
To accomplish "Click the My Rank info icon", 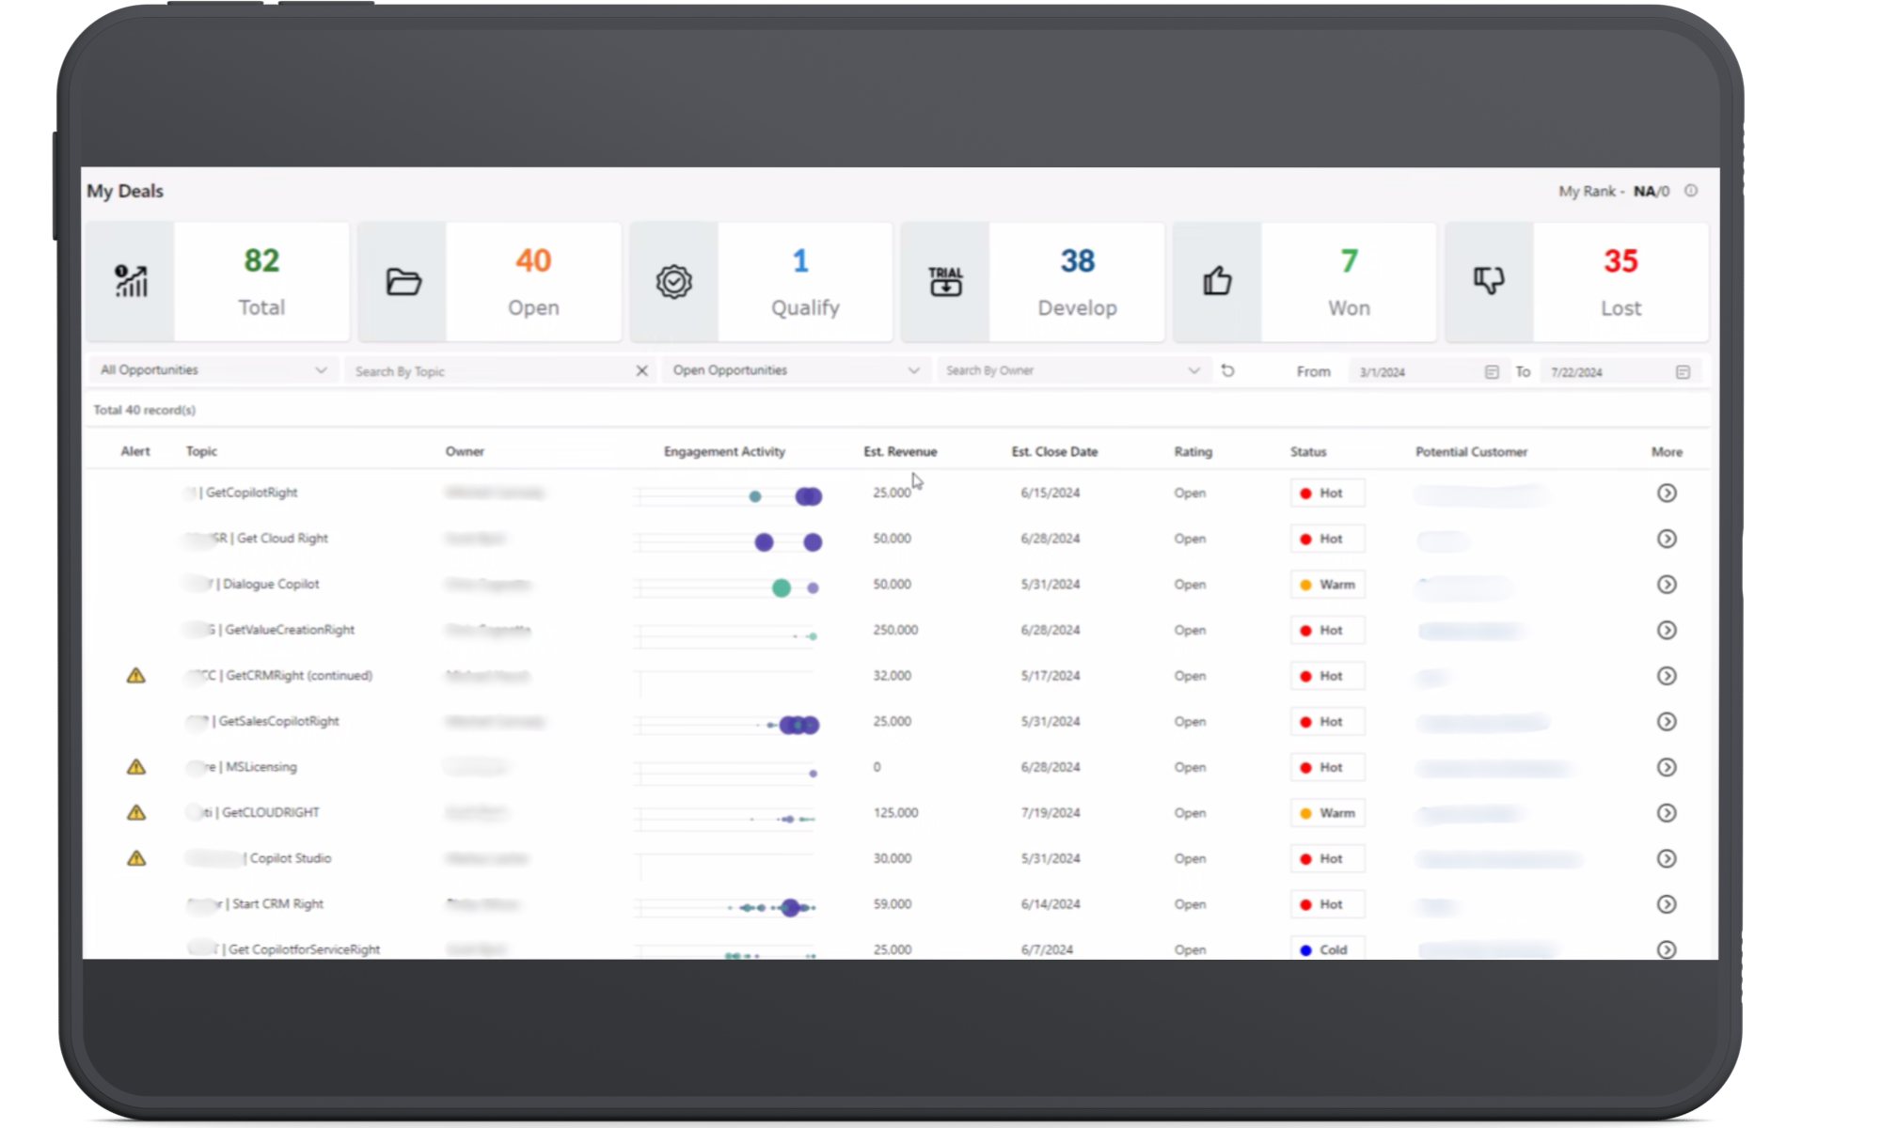I will click(x=1691, y=191).
